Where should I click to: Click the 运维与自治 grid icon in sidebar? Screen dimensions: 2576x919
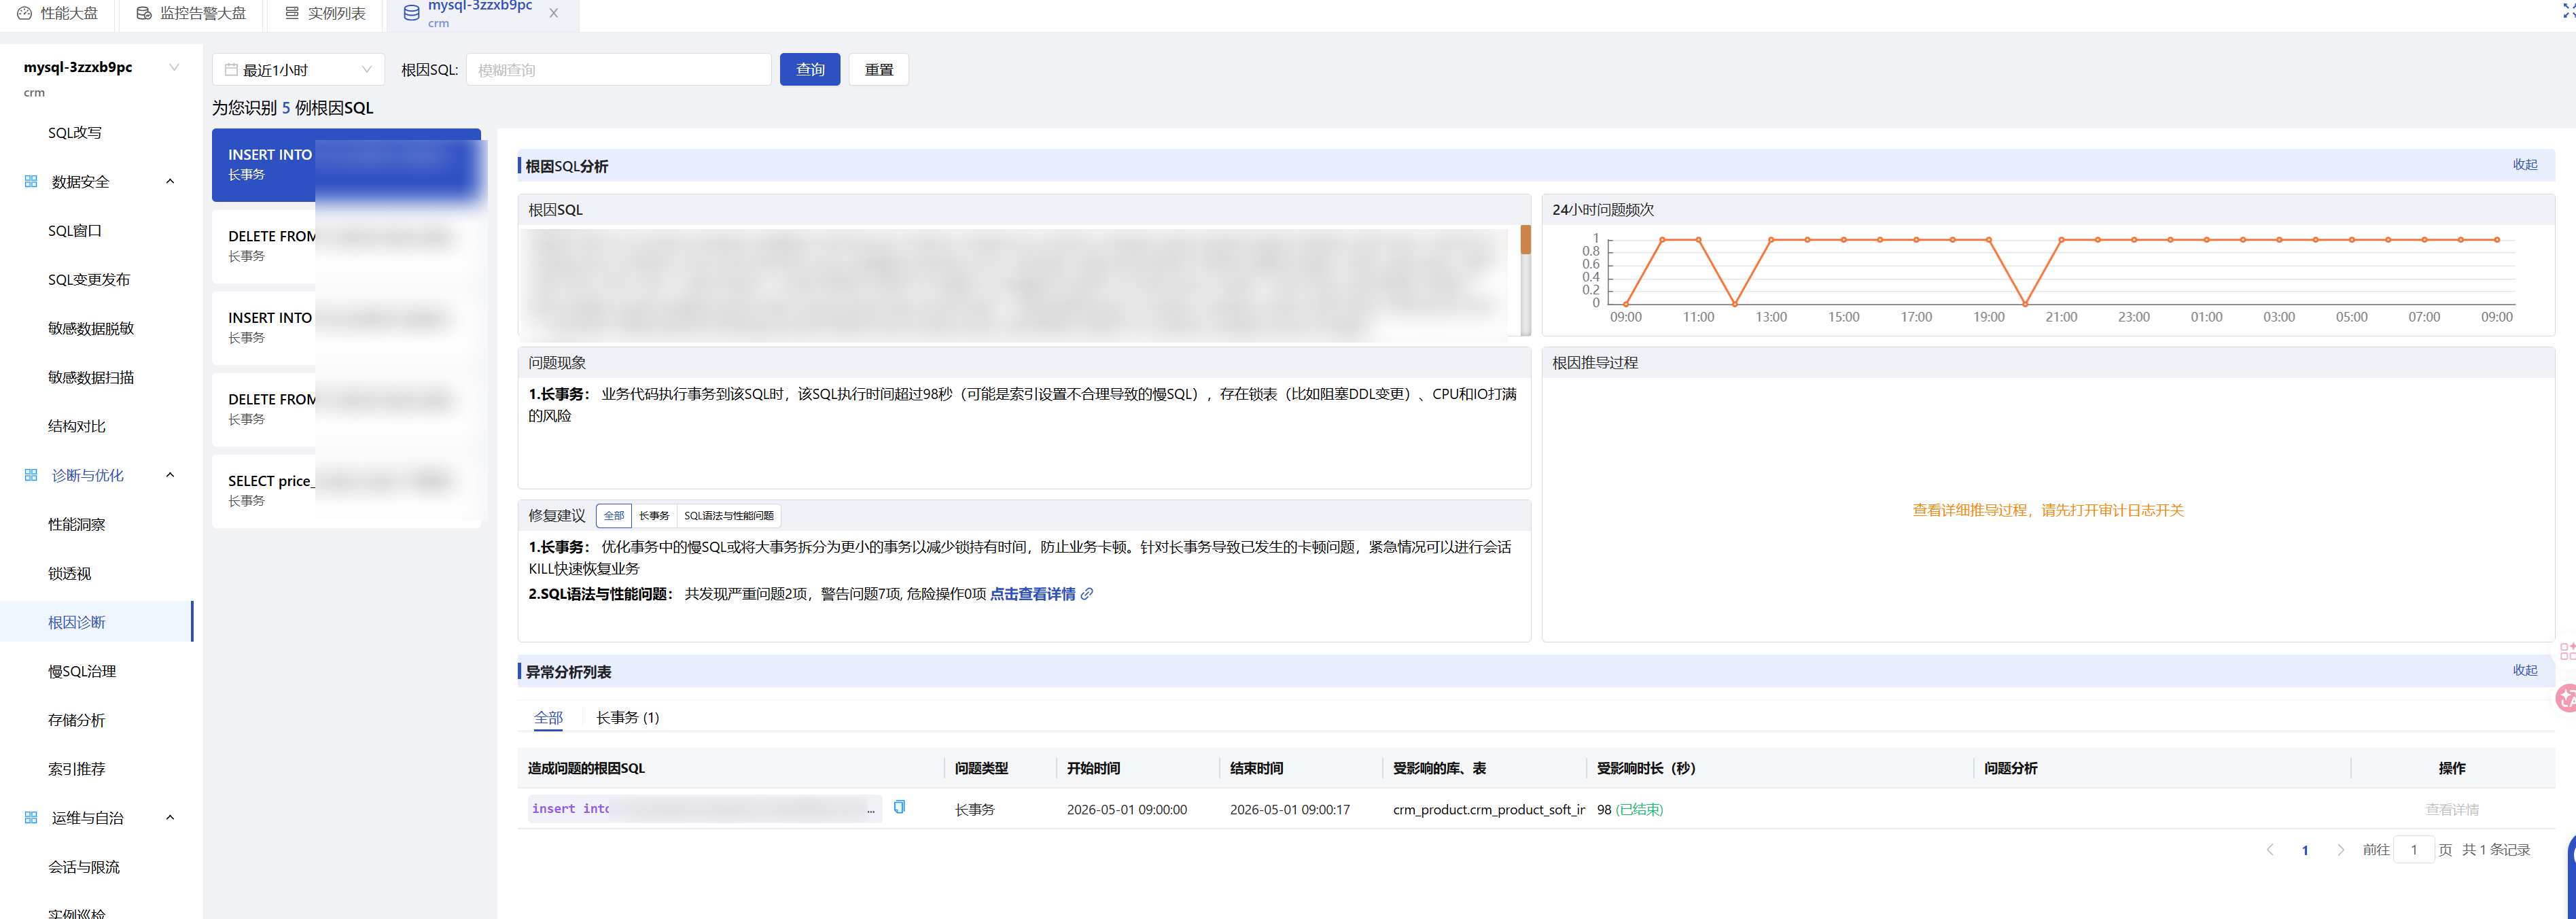point(31,817)
